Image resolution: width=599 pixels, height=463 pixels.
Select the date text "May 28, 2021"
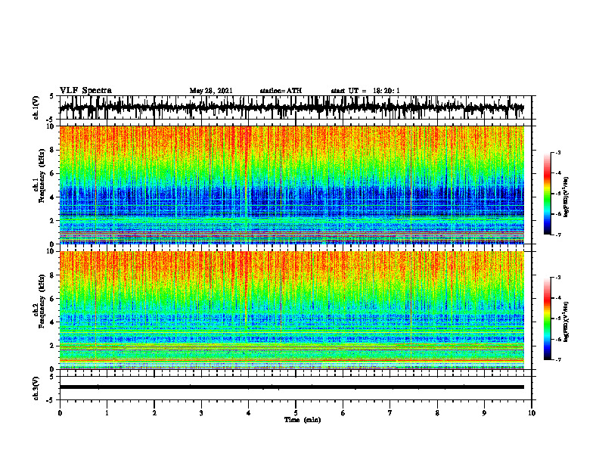click(211, 91)
